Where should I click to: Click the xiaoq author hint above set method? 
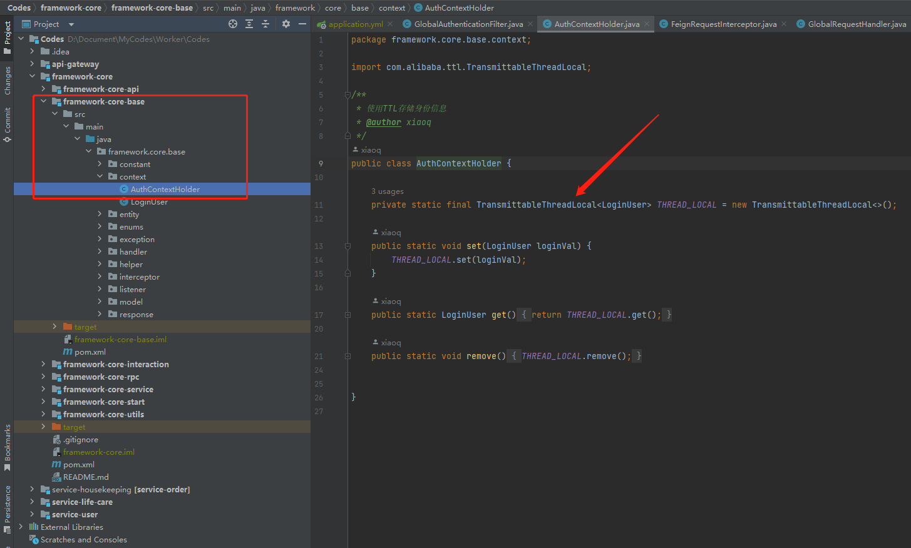coord(386,233)
